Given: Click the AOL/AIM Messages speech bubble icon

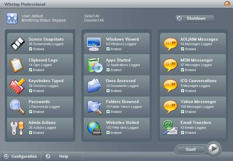Looking at the screenshot, I should [170, 44].
